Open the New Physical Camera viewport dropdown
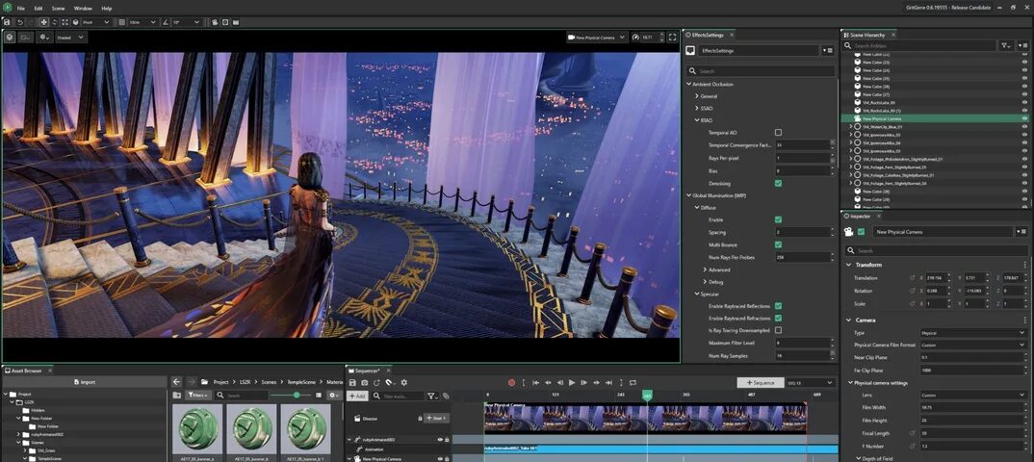This screenshot has height=462, width=1034. point(596,38)
